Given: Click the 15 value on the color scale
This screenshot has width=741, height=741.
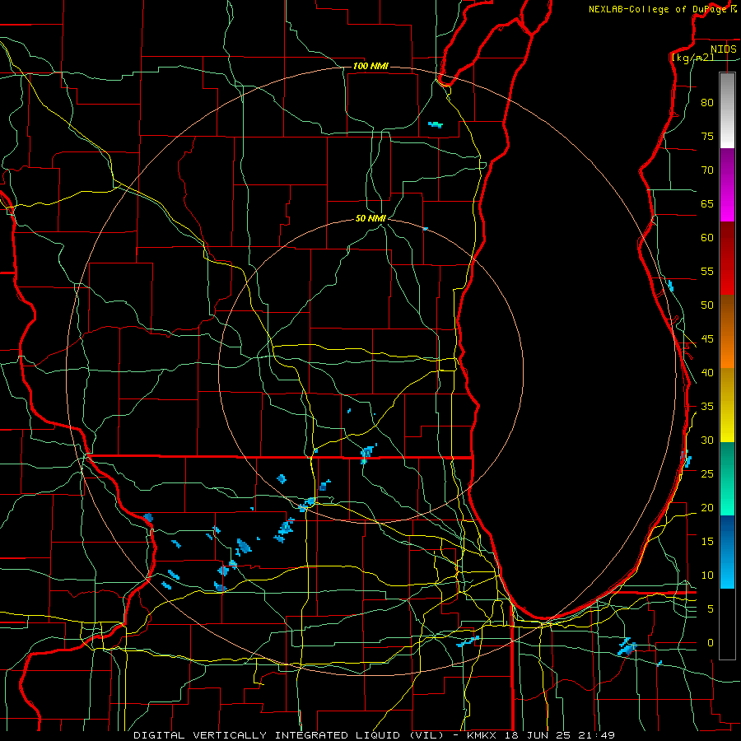Looking at the screenshot, I should pos(707,542).
